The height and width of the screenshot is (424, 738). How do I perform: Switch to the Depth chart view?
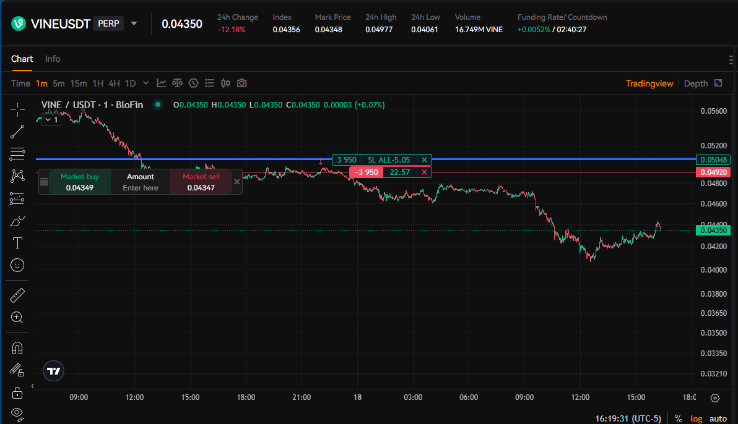[x=696, y=83]
